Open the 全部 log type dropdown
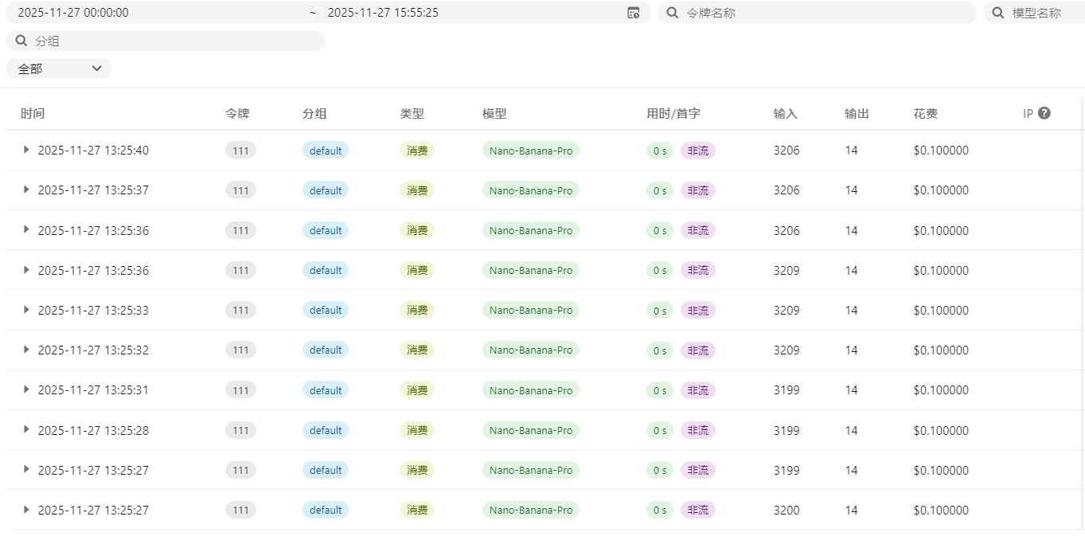Viewport: 1085px width, 540px height. pos(59,68)
